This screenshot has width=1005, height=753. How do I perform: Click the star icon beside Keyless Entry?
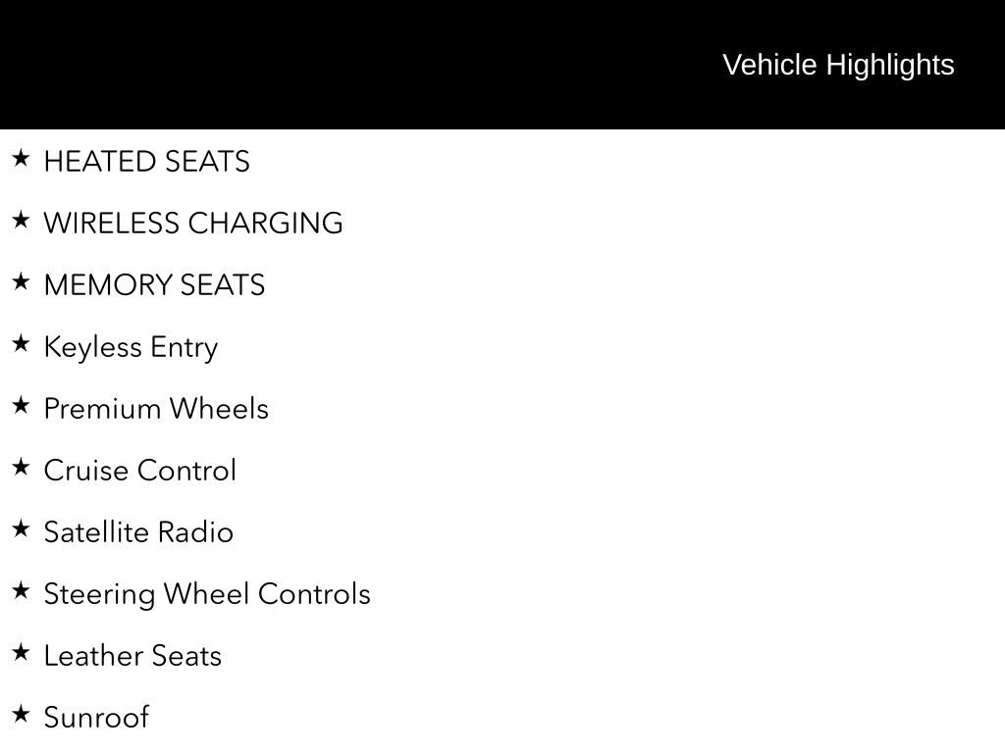point(21,343)
